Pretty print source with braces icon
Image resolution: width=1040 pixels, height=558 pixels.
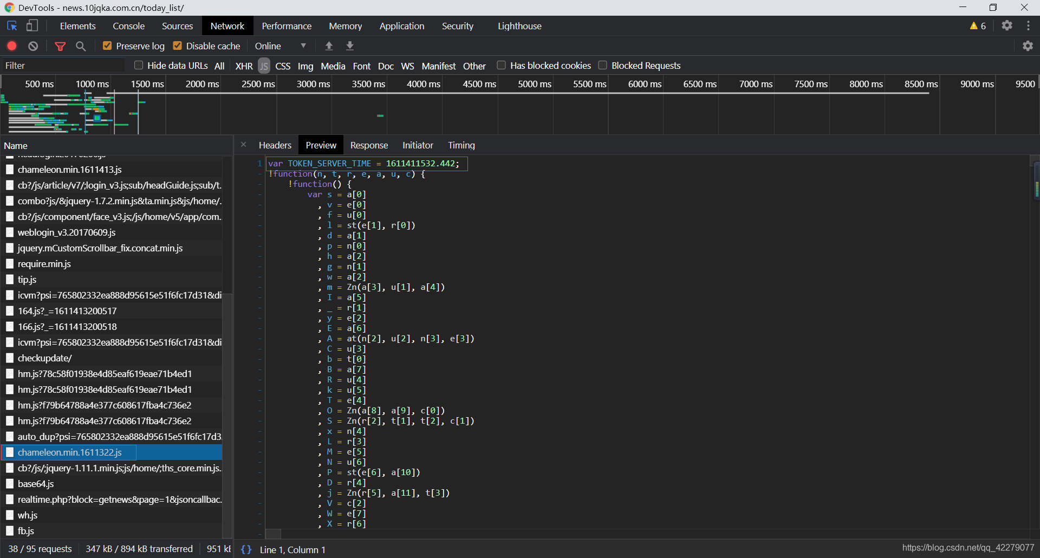click(246, 549)
